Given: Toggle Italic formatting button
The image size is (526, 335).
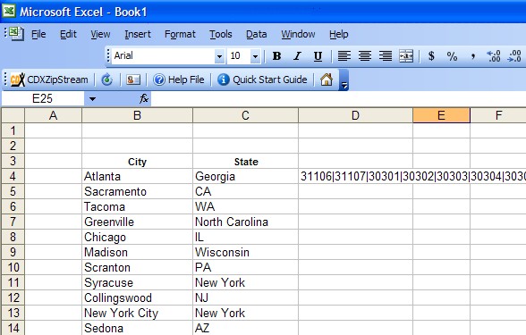Looking at the screenshot, I should pyautogui.click(x=297, y=56).
